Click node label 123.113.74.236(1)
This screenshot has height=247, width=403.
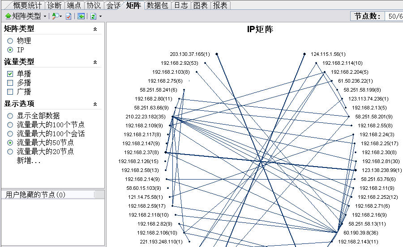369,99
